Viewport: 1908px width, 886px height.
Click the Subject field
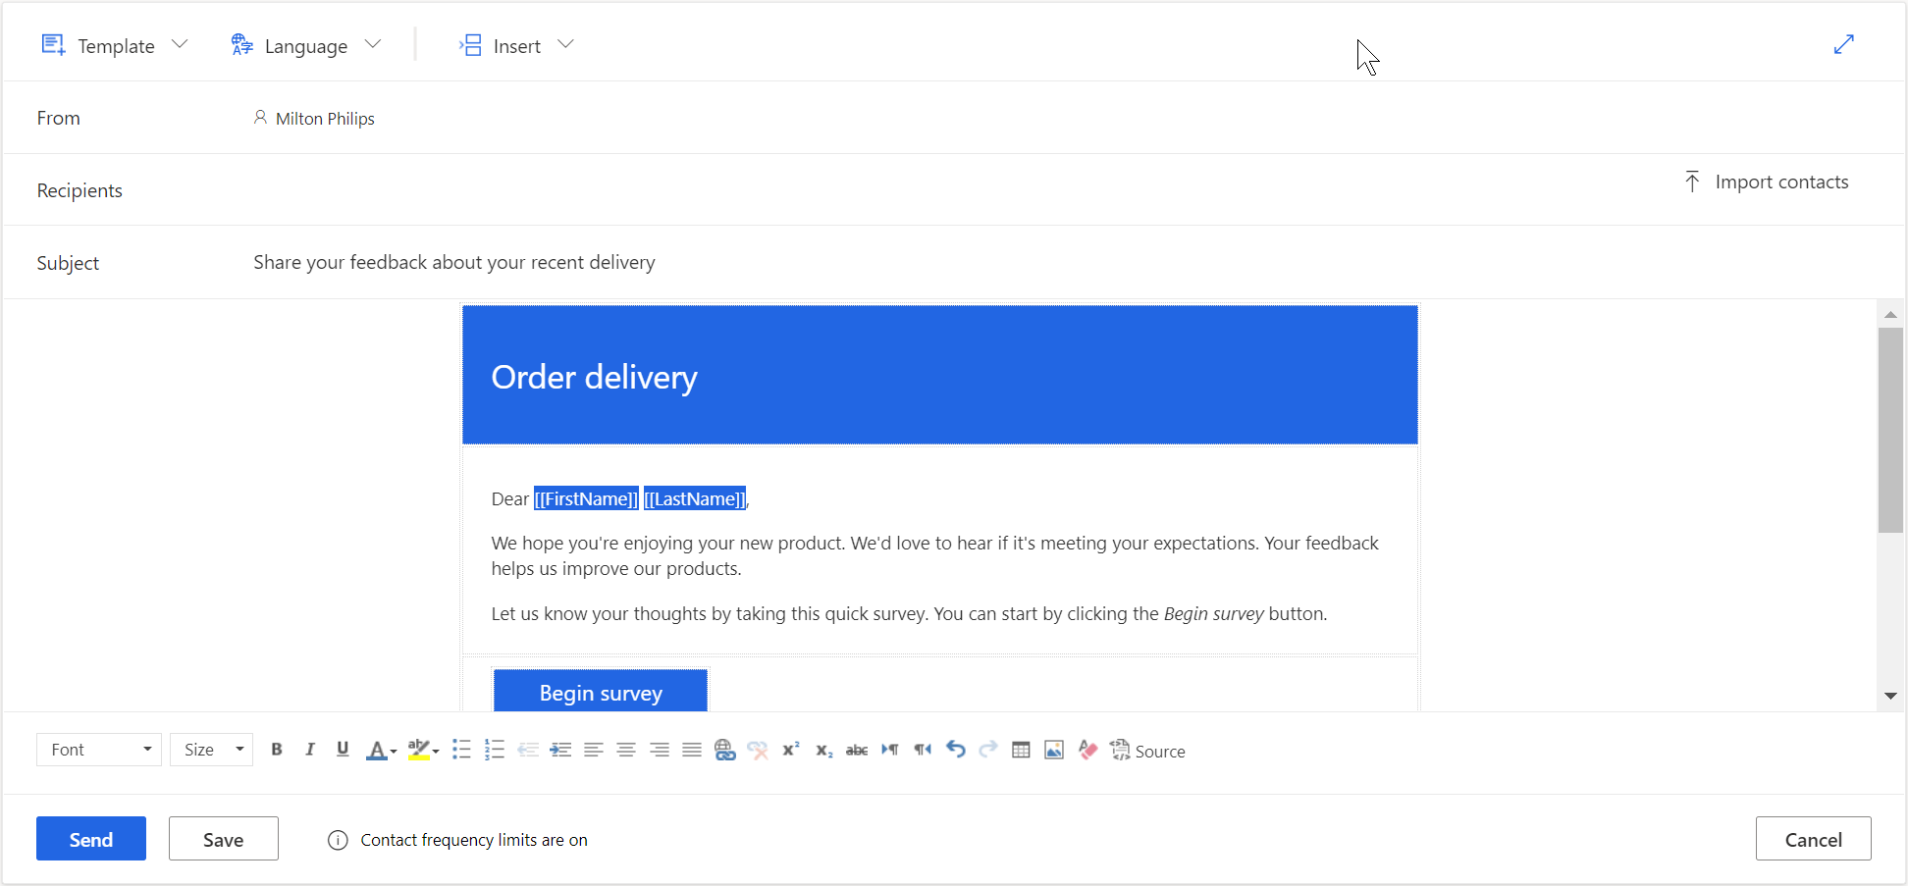[454, 262]
